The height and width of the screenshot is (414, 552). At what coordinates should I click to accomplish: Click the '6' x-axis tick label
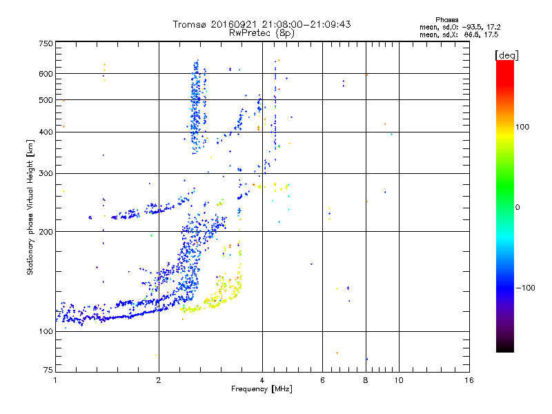[x=322, y=380]
